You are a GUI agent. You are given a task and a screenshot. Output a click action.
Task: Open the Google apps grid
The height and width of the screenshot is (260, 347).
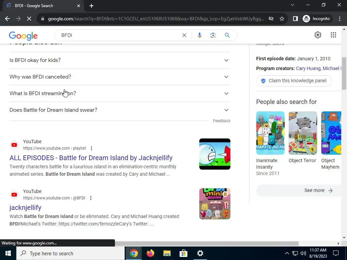pos(333,35)
